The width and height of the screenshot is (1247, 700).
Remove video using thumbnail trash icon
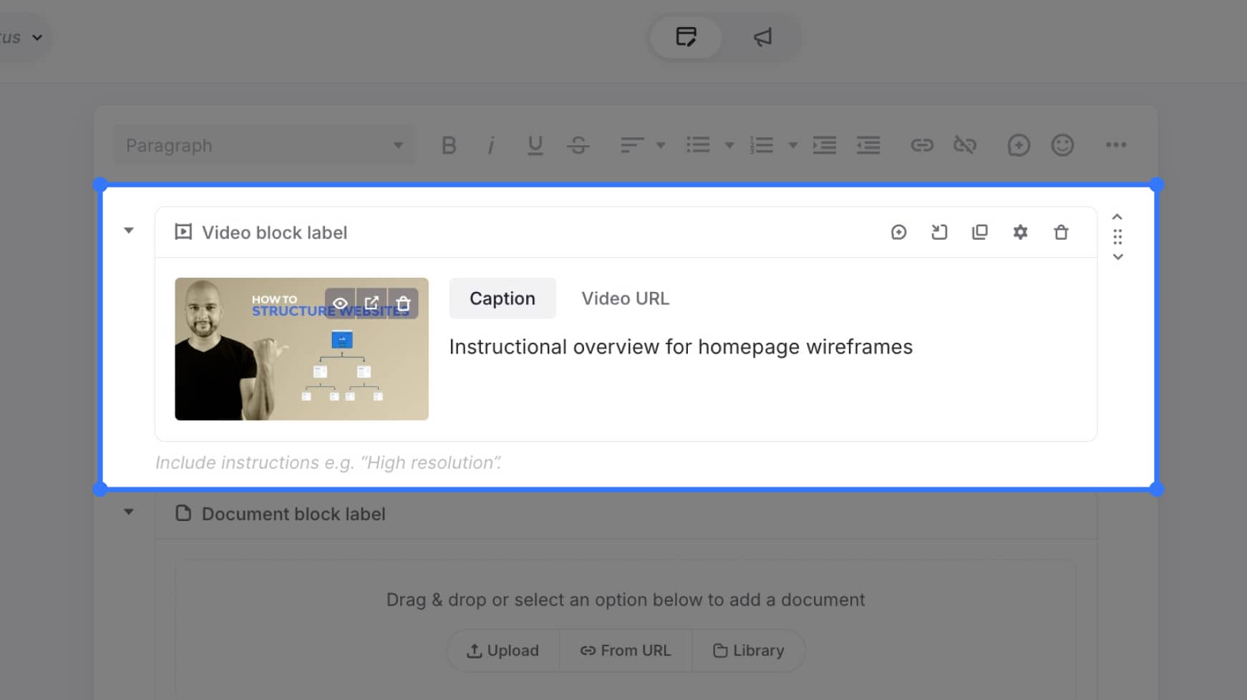403,303
